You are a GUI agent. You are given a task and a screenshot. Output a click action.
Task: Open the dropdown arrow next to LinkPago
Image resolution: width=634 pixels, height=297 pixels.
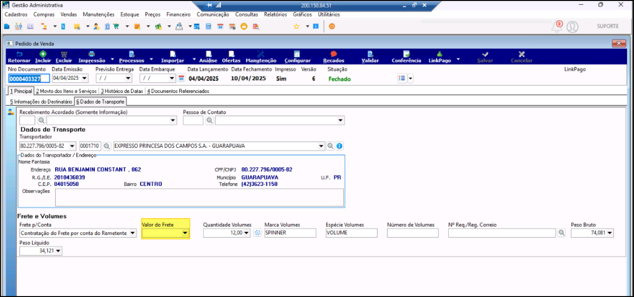pos(458,59)
